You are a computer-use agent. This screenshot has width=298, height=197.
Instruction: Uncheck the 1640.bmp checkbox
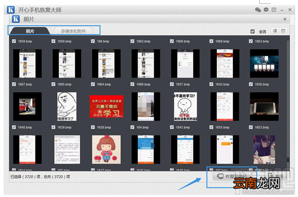coord(14,127)
